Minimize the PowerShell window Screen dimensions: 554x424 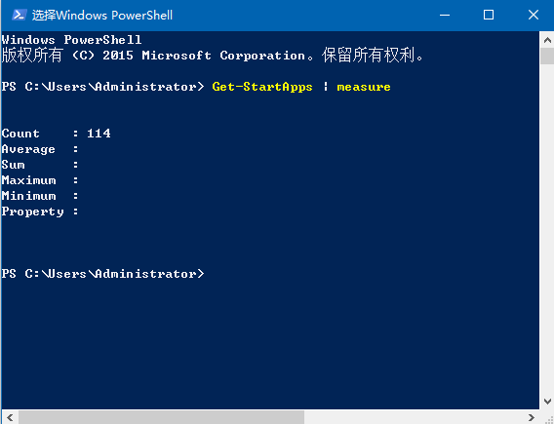pyautogui.click(x=445, y=16)
